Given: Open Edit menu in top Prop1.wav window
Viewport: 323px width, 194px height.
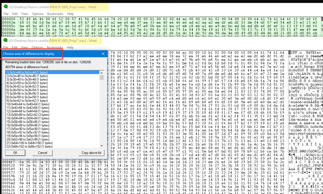Looking at the screenshot, I should point(15,14).
